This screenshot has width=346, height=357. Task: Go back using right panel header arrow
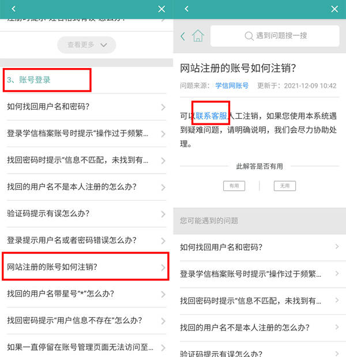pyautogui.click(x=187, y=9)
